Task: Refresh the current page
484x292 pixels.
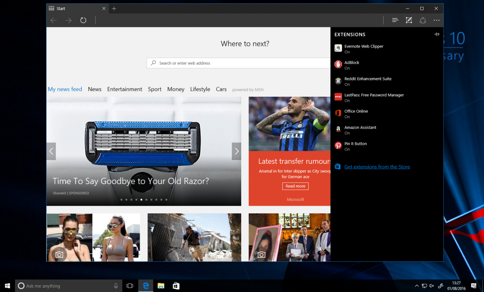Action: tap(83, 20)
